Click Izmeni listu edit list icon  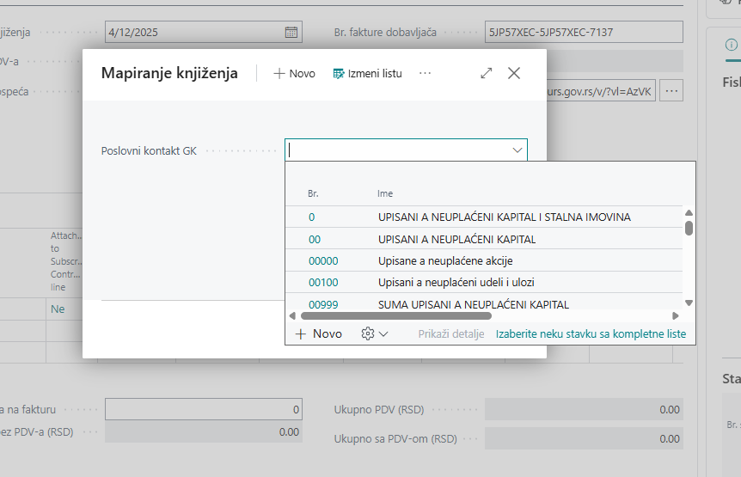click(x=339, y=74)
